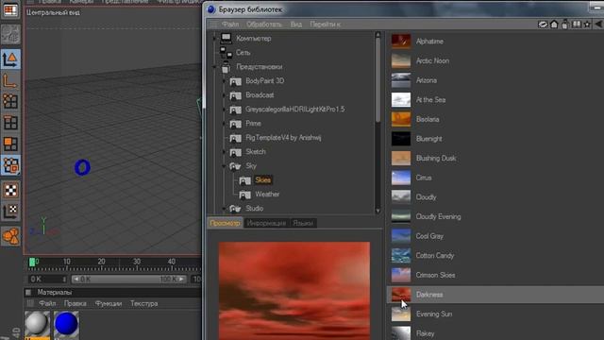This screenshot has width=604, height=340.
Task: Go back with the left arrow browser icon
Action: pos(598,25)
